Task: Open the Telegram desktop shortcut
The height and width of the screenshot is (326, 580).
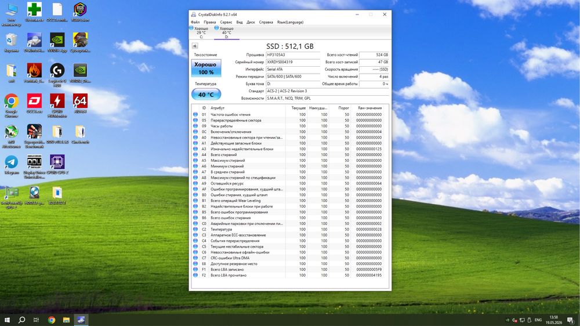Action: point(12,164)
